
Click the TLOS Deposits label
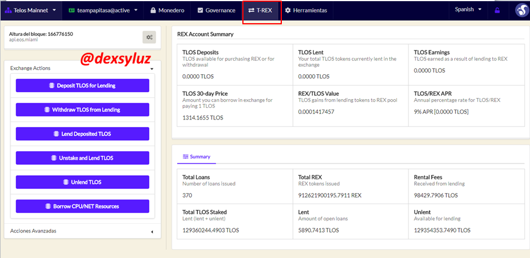[x=200, y=52]
